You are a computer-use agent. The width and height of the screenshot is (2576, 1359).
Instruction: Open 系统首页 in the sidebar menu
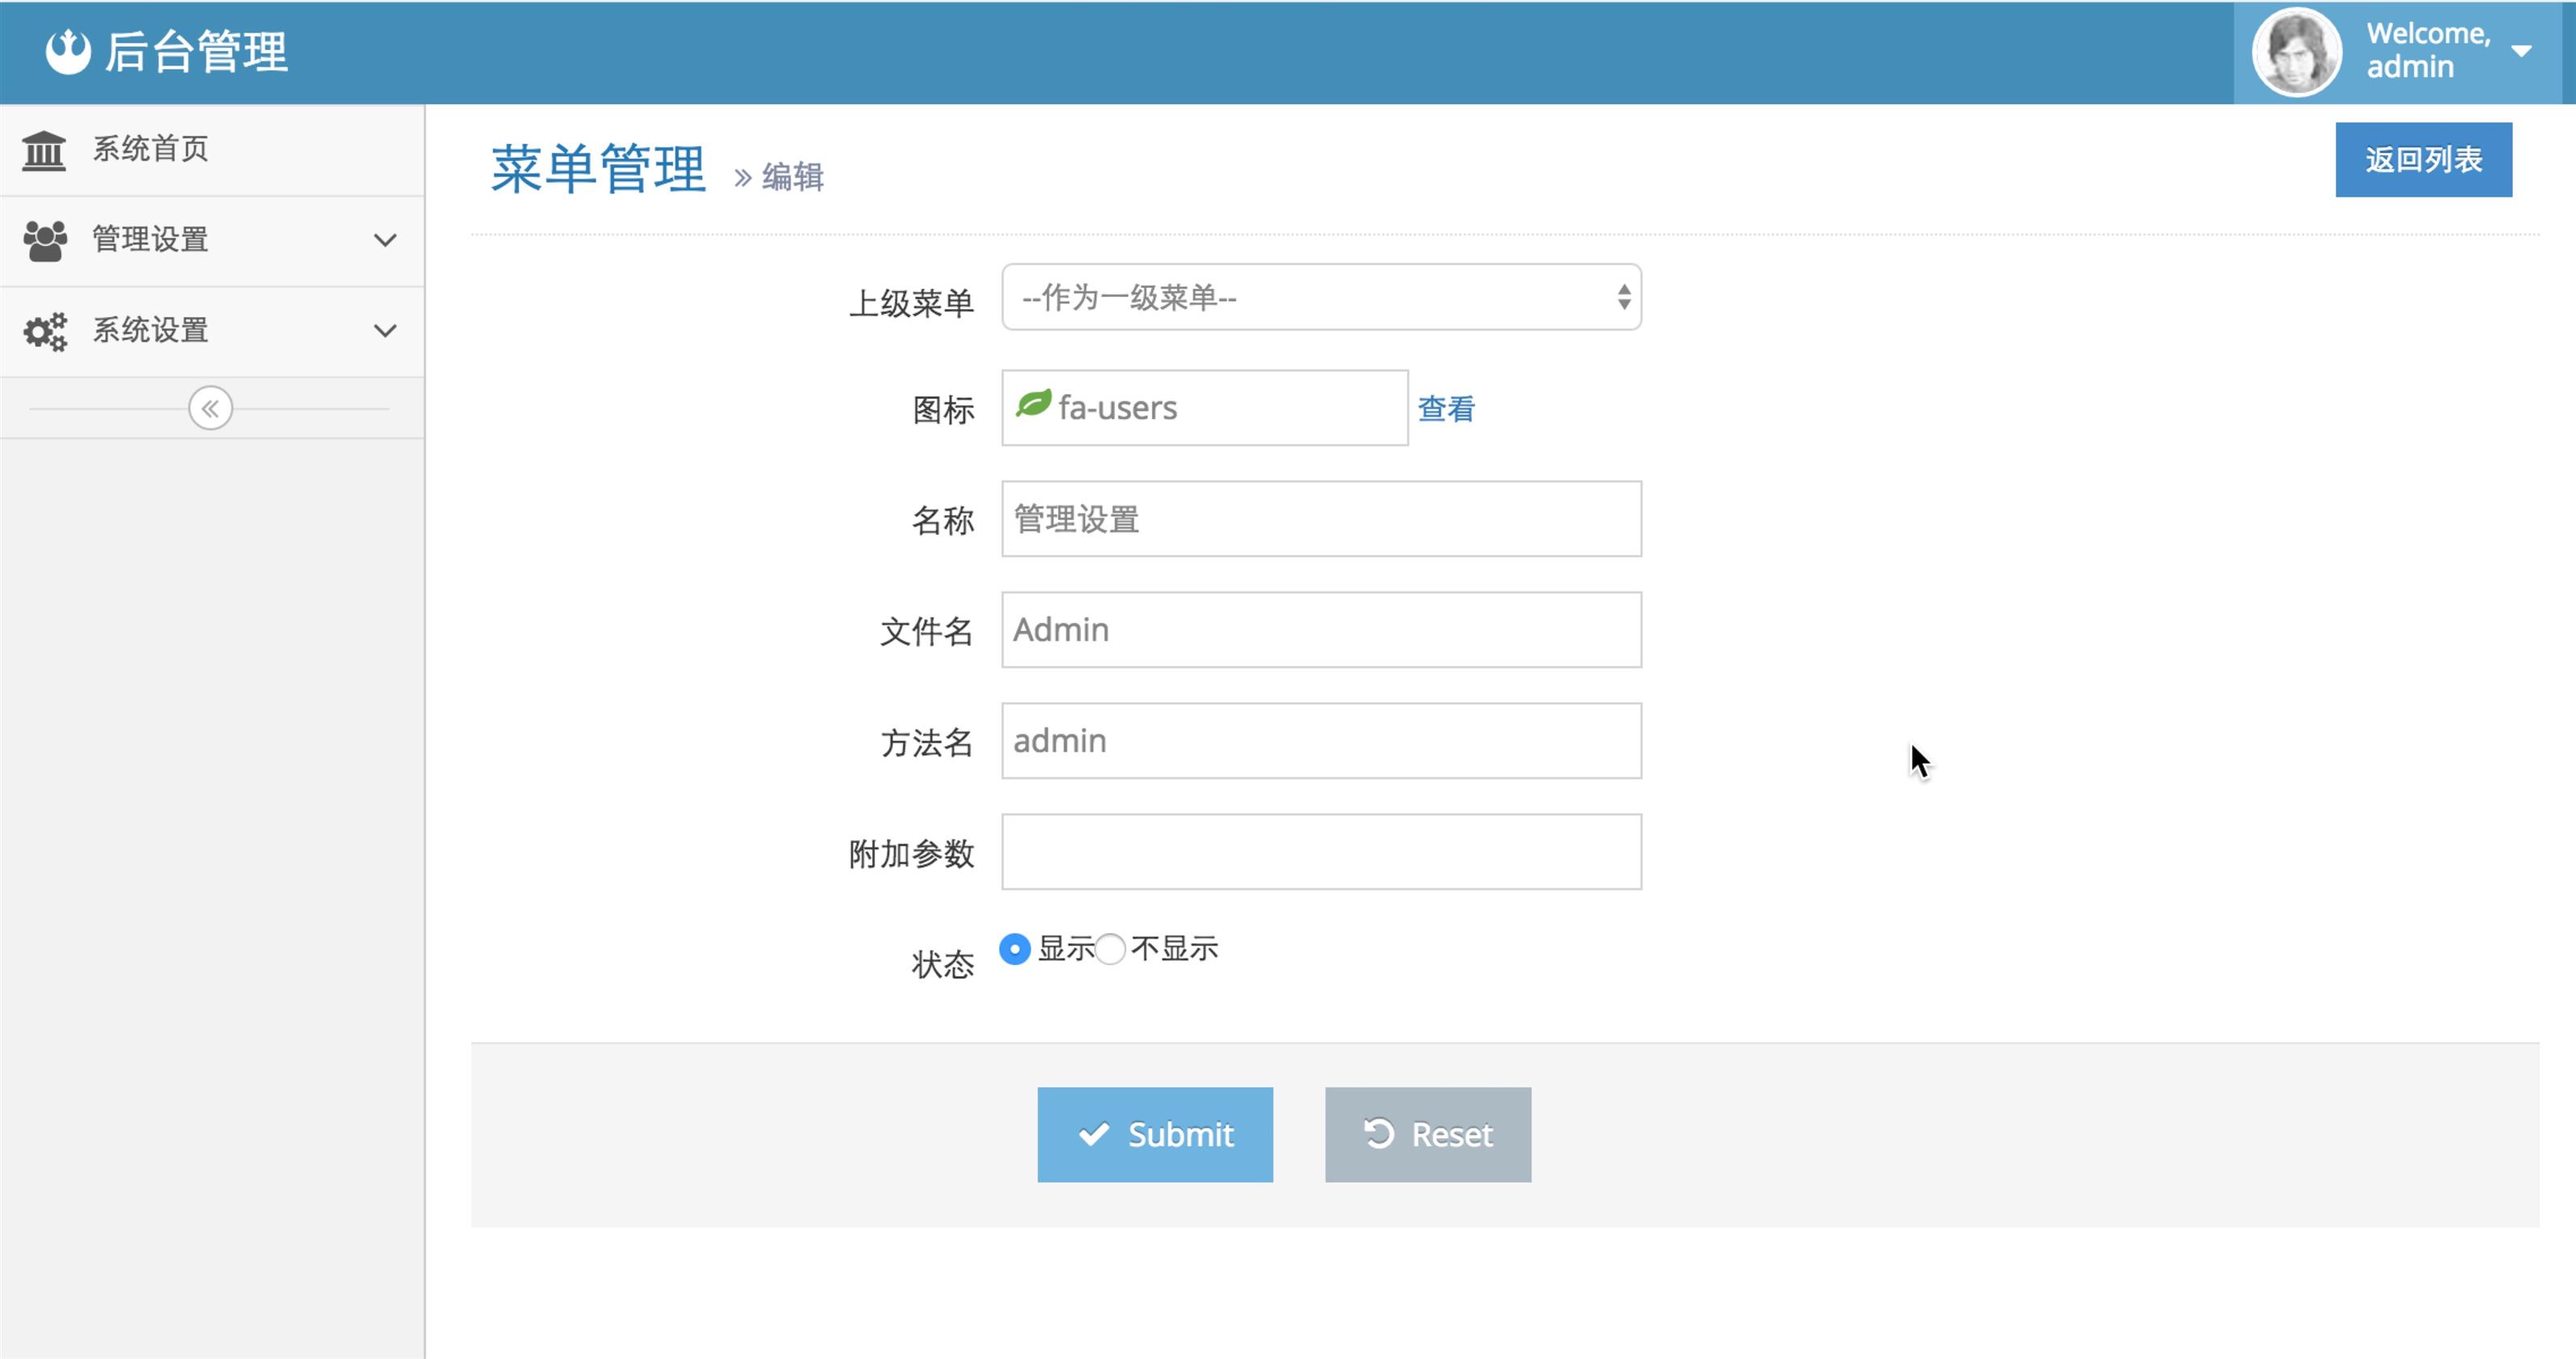(150, 149)
